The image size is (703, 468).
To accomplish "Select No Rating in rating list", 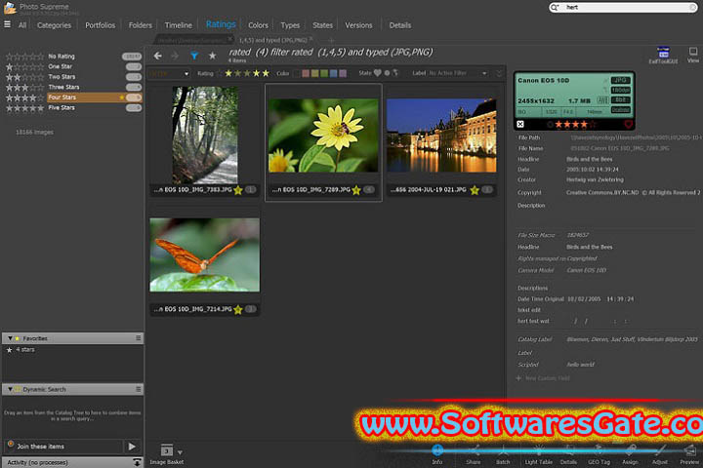I will click(x=72, y=56).
